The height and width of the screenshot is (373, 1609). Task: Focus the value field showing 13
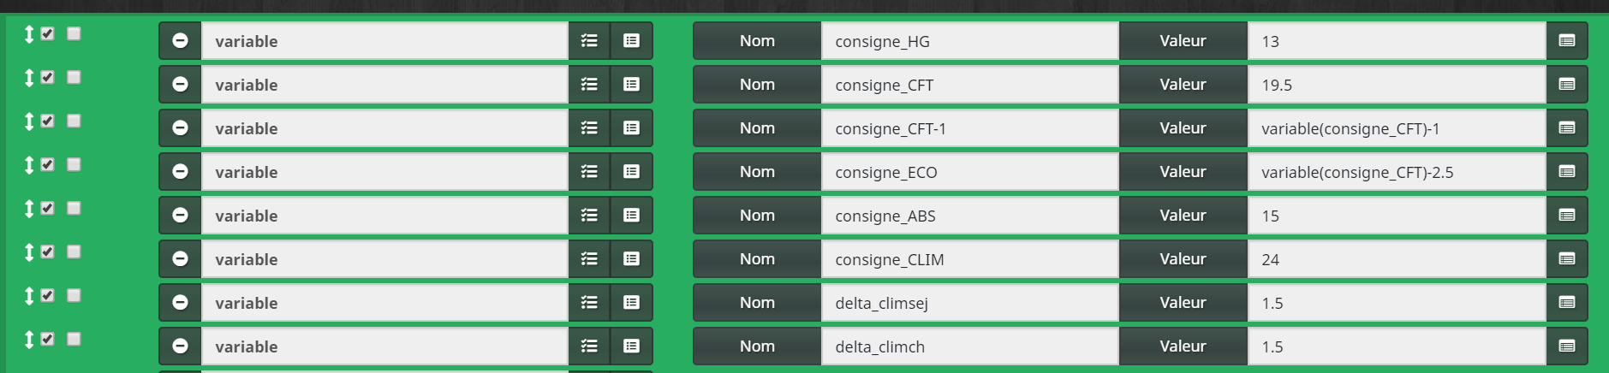tap(1397, 41)
